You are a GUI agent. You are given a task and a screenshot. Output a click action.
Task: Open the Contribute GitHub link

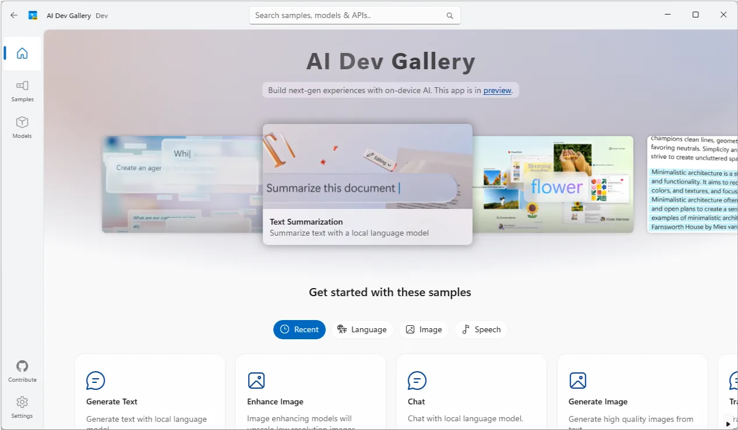click(22, 371)
